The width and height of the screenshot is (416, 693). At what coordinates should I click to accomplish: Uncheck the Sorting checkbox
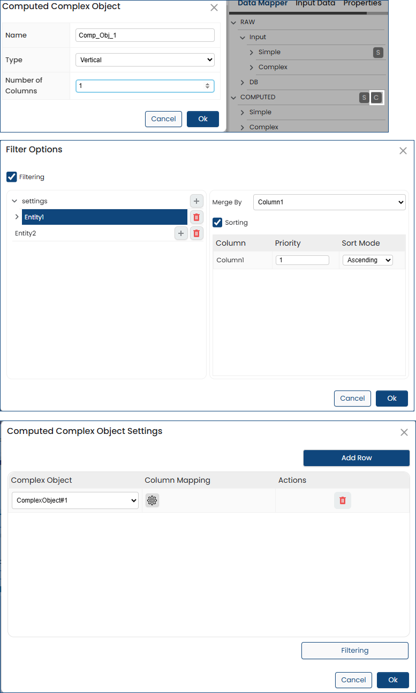coord(218,223)
